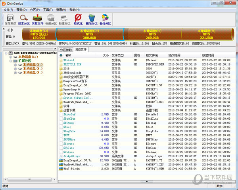Expand the 本地磁盘(F:) tree node
This screenshot has height=190, width=238.
point(15,73)
